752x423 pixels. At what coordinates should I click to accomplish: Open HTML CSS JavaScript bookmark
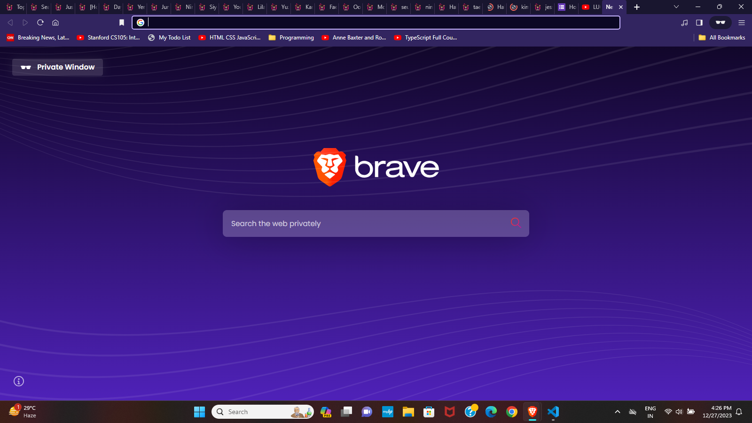point(229,38)
